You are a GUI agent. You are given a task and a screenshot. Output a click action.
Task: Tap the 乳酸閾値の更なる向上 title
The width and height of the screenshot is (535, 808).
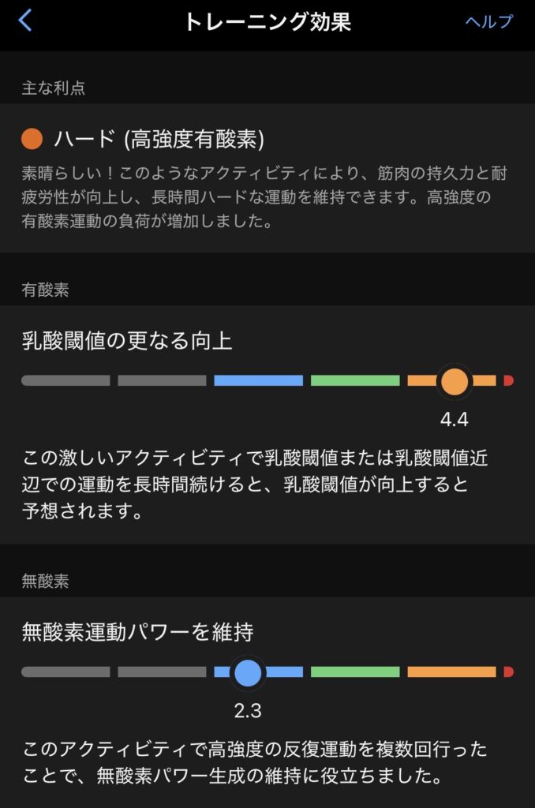[127, 341]
